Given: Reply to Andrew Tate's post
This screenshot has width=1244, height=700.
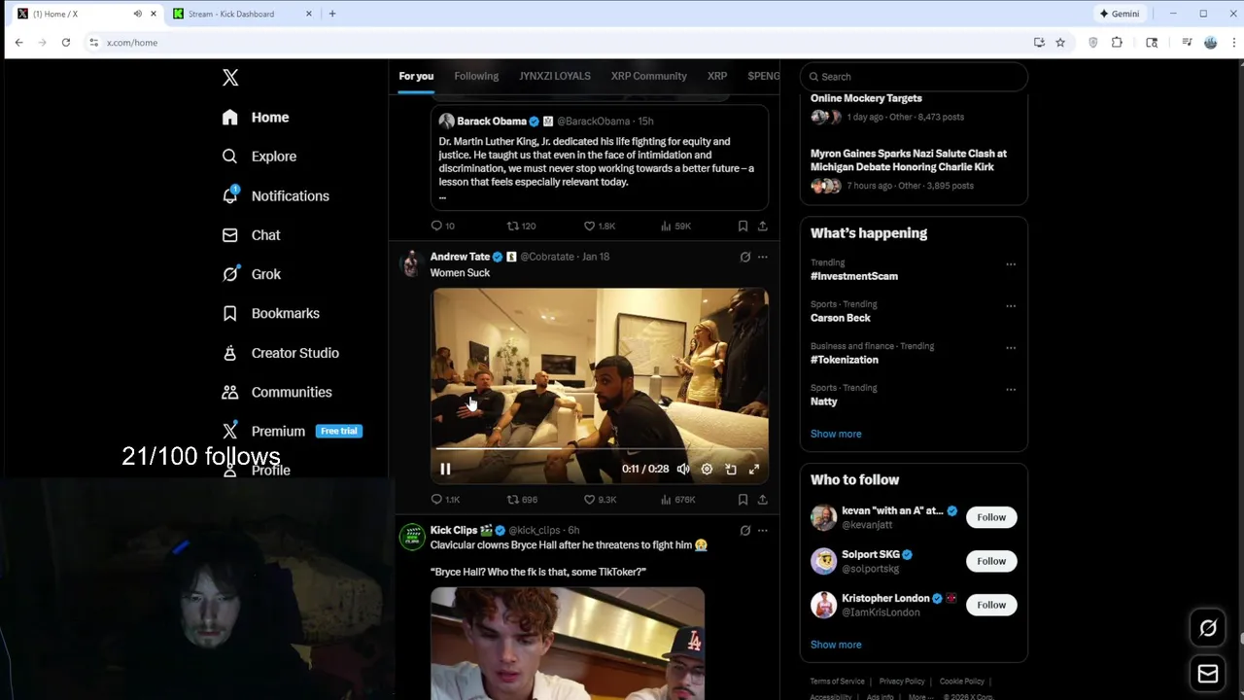Looking at the screenshot, I should click(x=445, y=499).
